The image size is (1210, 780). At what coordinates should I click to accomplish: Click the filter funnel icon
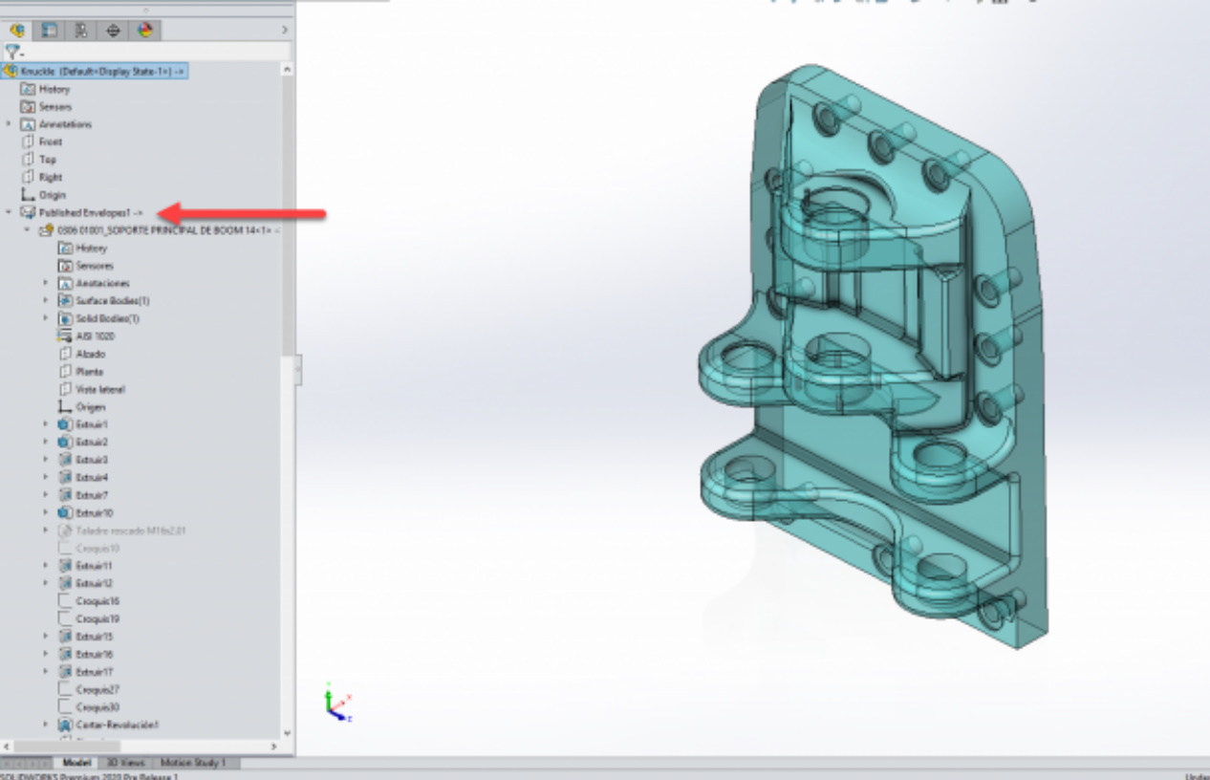[x=11, y=52]
